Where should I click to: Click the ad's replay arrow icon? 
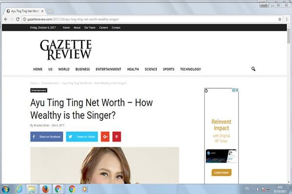coord(206,90)
